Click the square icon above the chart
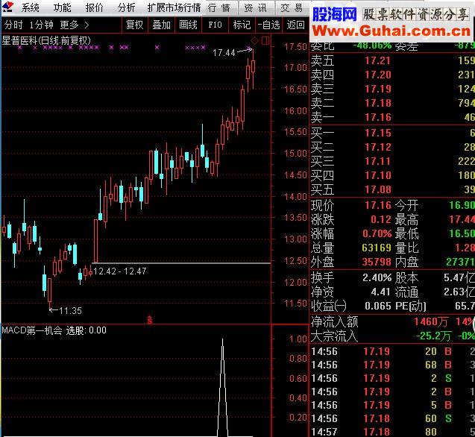 [x=265, y=40]
